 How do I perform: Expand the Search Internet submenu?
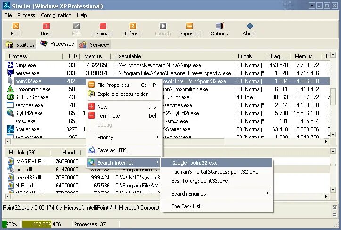pyautogui.click(x=125, y=162)
